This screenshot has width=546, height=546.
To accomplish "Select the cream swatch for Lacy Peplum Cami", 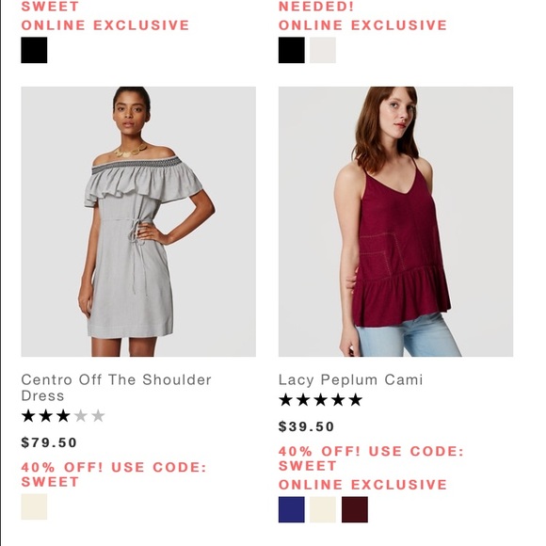I will [x=323, y=509].
